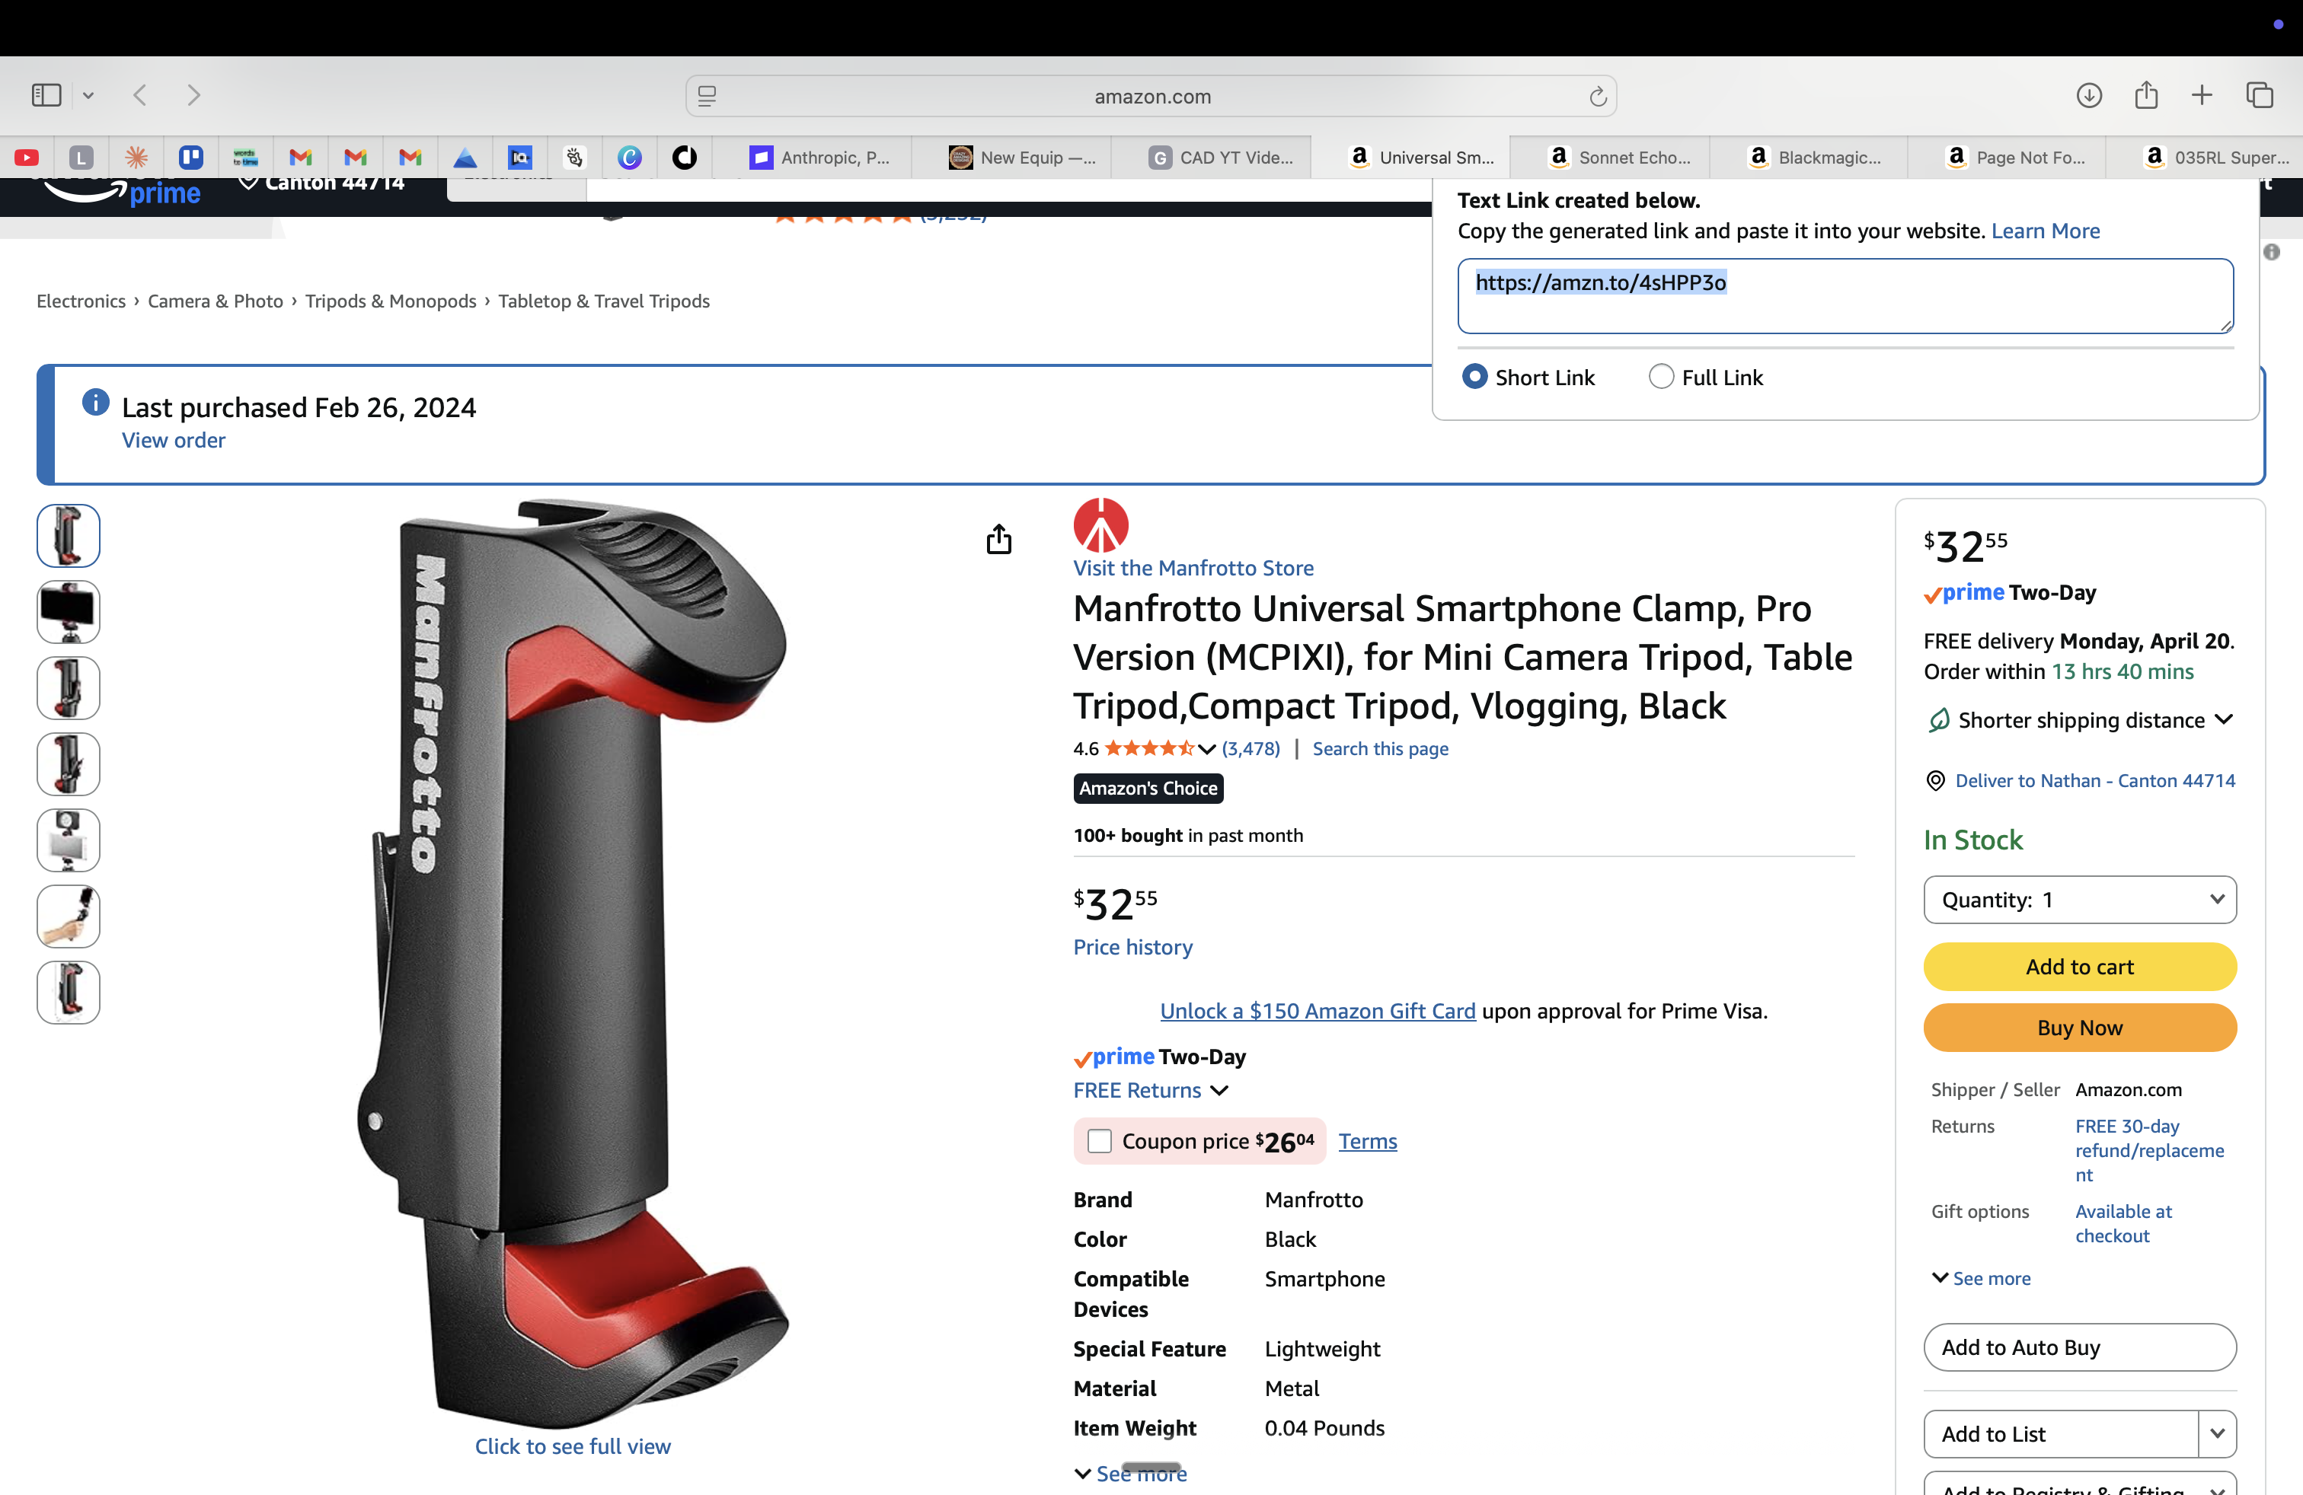Open the page reader icon in address bar
The image size is (2303, 1495).
click(708, 96)
